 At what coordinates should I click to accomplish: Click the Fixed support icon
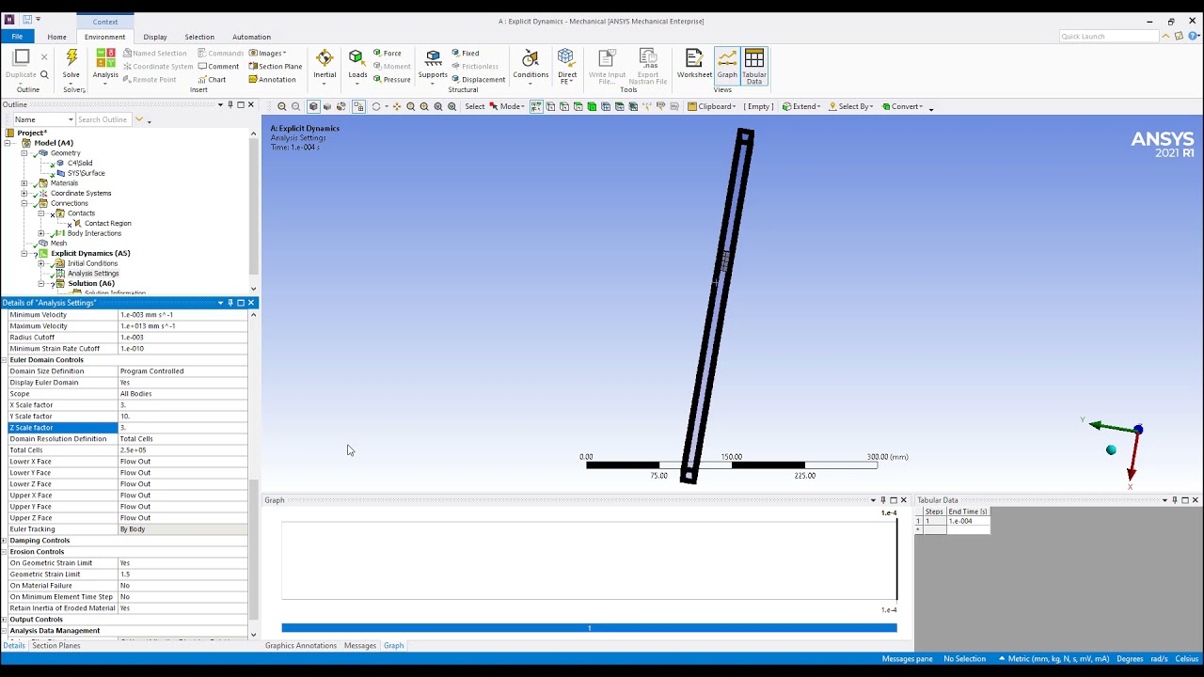tap(465, 54)
